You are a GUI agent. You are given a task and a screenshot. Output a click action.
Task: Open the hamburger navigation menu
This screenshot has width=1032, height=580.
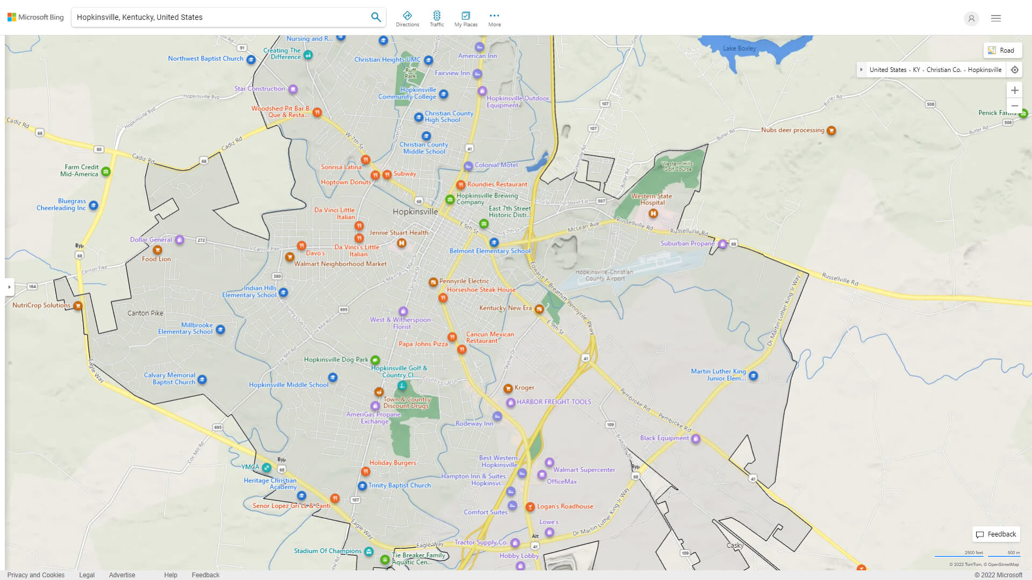[995, 18]
